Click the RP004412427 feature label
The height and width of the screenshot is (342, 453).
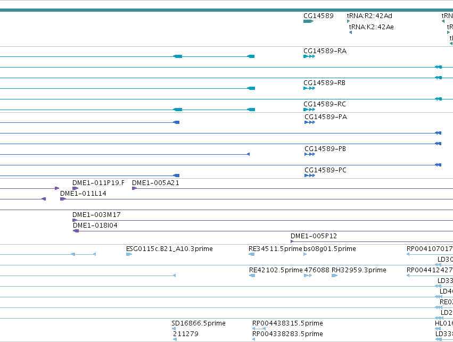coord(430,270)
